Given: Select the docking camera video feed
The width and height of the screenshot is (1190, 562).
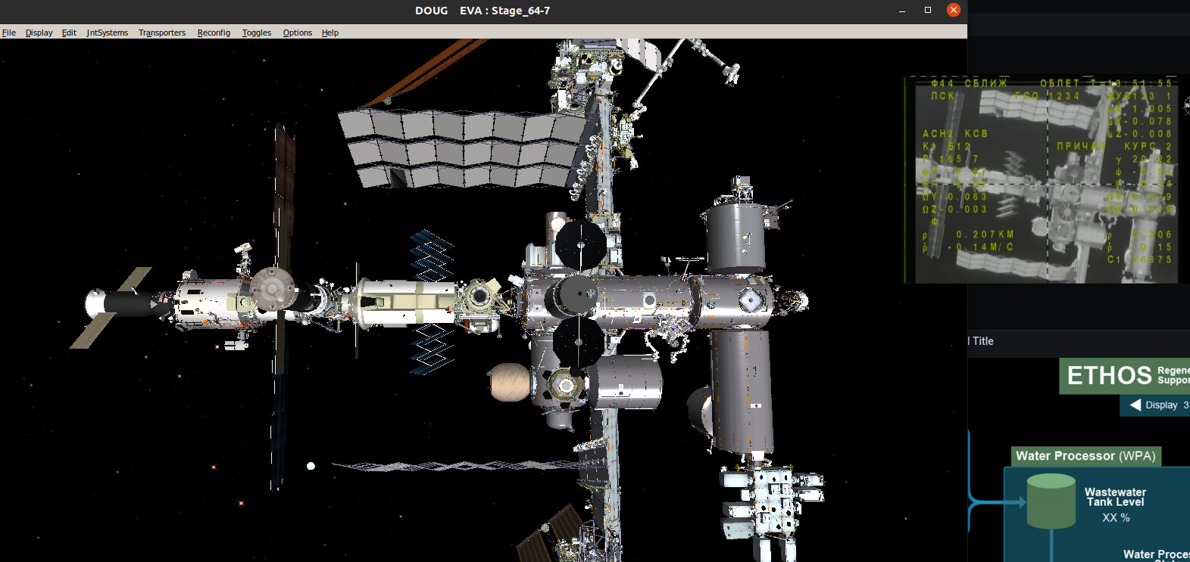Looking at the screenshot, I should click(1045, 180).
